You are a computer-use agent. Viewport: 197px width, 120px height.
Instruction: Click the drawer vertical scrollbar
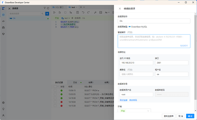pos(195,57)
